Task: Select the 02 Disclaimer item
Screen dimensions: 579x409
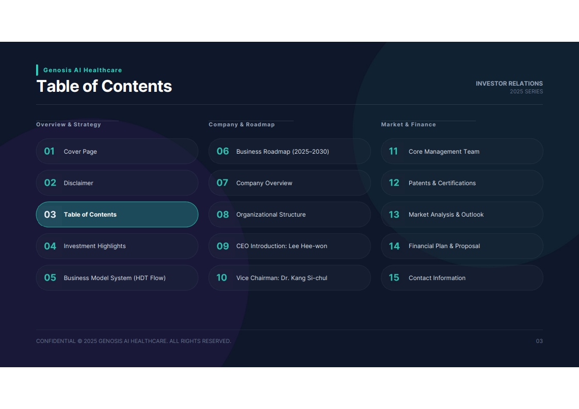Action: tap(117, 183)
